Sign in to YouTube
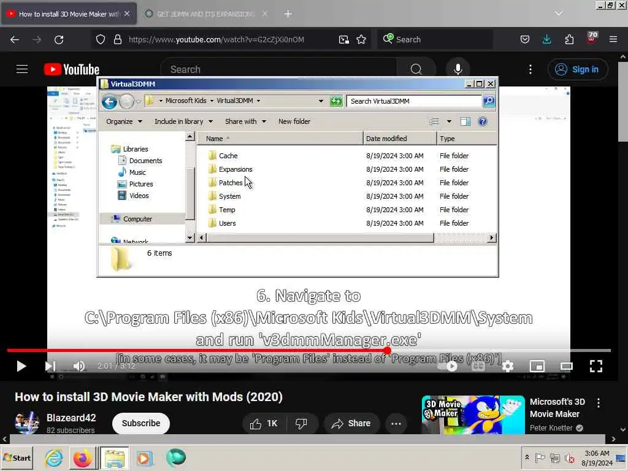 [x=578, y=69]
